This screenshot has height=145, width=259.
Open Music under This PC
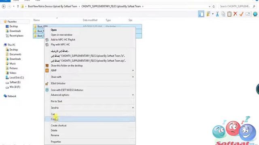point(13,64)
